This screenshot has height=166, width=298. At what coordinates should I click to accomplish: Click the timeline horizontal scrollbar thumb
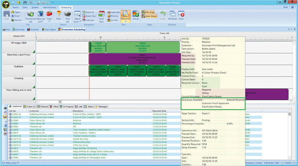[x=60, y=102]
